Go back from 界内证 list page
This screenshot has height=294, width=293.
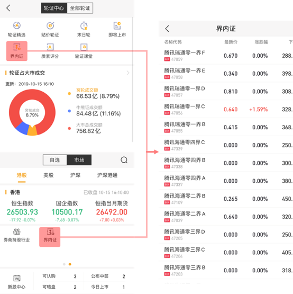click(x=167, y=29)
